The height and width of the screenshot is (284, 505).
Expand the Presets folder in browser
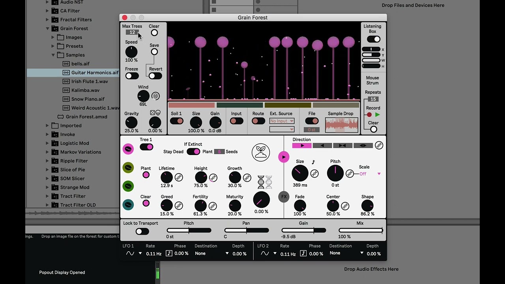pos(53,46)
